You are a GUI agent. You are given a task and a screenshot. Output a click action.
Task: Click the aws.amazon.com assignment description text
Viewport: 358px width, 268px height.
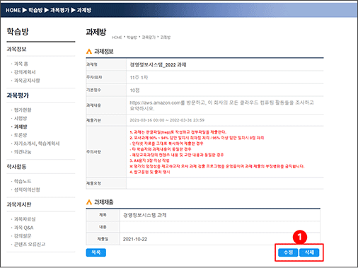221,105
